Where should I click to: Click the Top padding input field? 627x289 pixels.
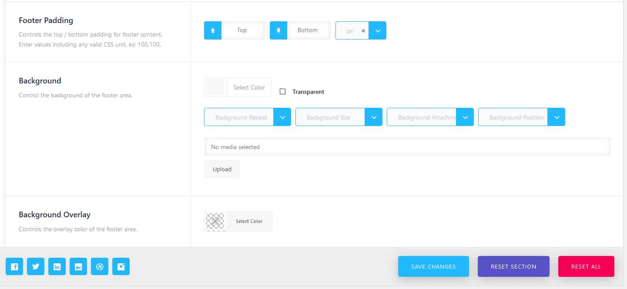[x=242, y=30]
